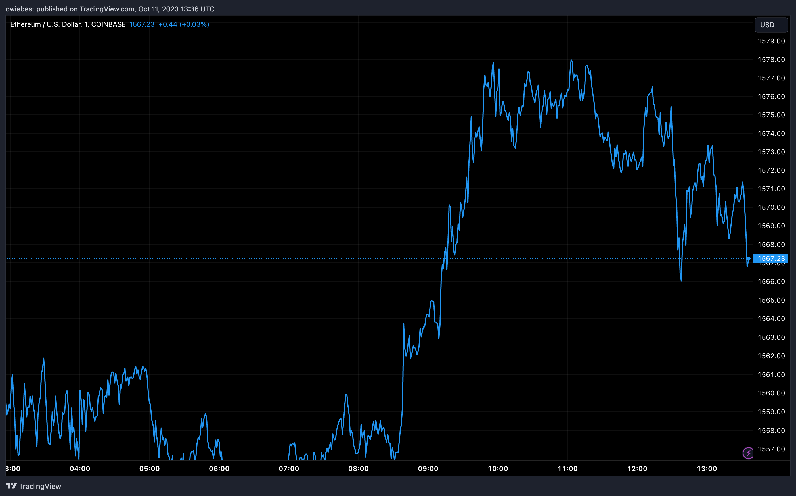Click the 1572.00 price axis label

tap(771, 170)
